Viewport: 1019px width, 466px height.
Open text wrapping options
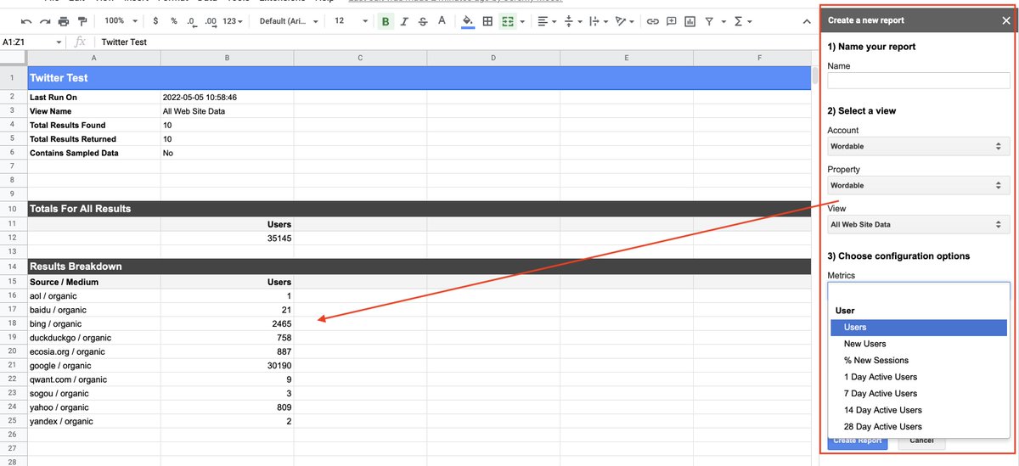(597, 20)
